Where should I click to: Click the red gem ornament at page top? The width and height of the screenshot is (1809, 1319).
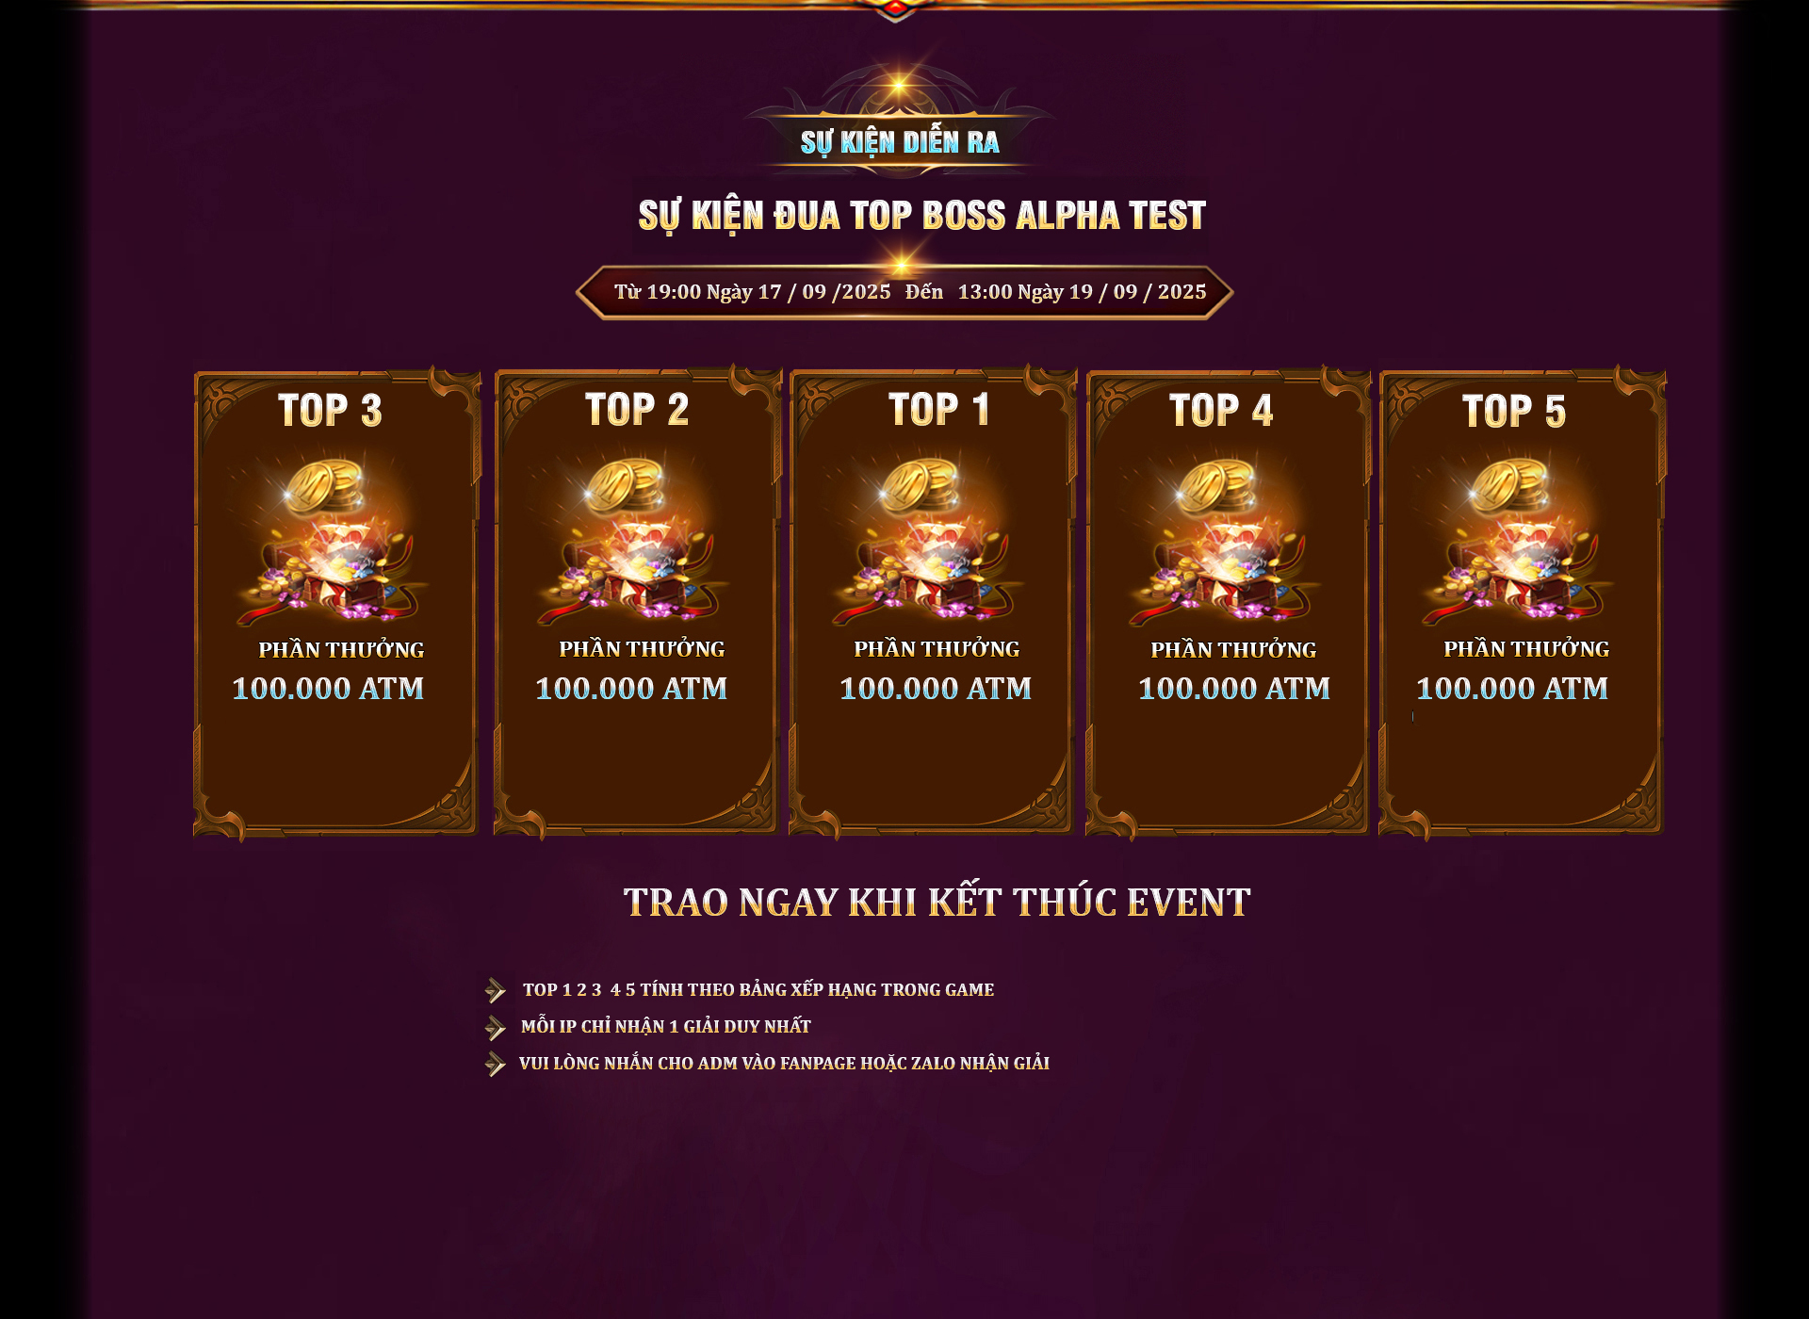[895, 9]
